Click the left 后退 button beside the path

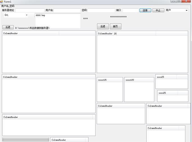(8, 27)
